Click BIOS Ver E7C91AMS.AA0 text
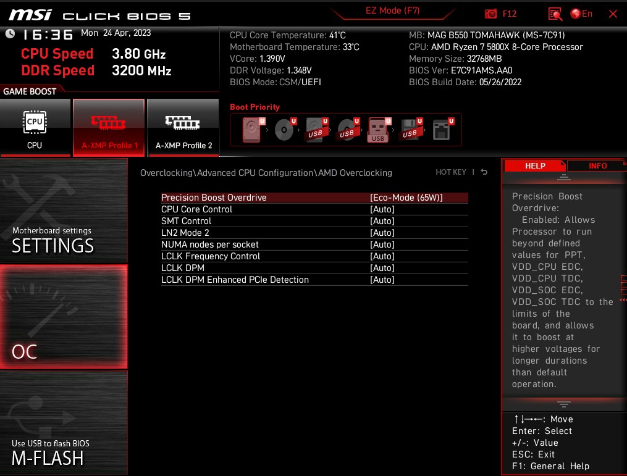Viewport: 627px width, 476px height. coord(461,70)
